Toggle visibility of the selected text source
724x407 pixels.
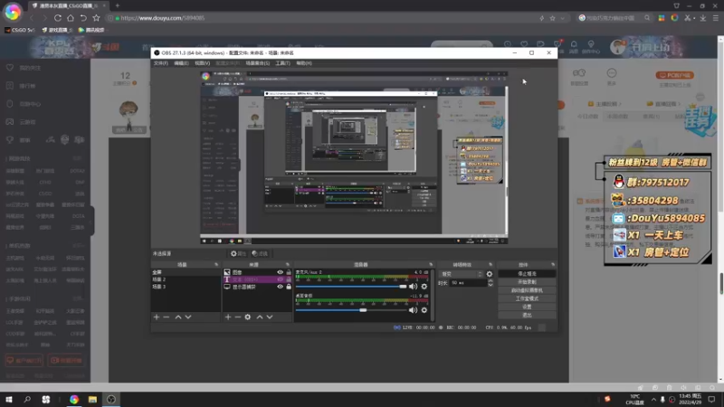tap(280, 279)
